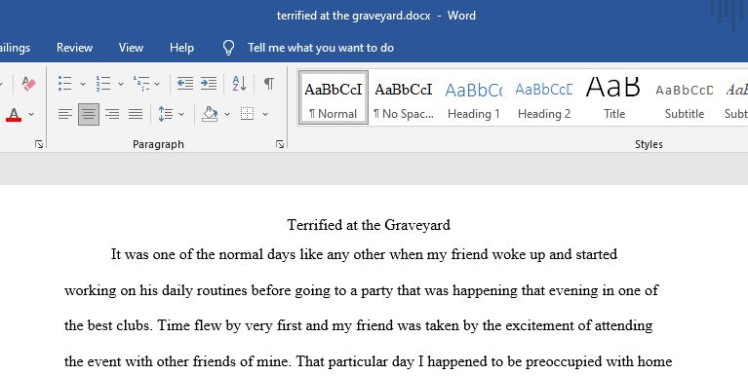The width and height of the screenshot is (748, 376).
Task: Click the Shading paint bucket icon
Action: pyautogui.click(x=210, y=114)
